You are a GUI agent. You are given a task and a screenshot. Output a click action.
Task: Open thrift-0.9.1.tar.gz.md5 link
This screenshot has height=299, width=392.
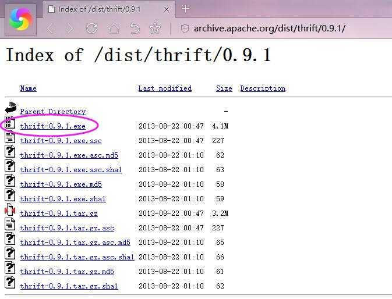click(x=67, y=271)
